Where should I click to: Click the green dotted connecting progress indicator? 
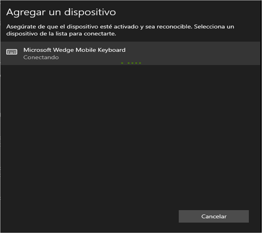pos(131,63)
